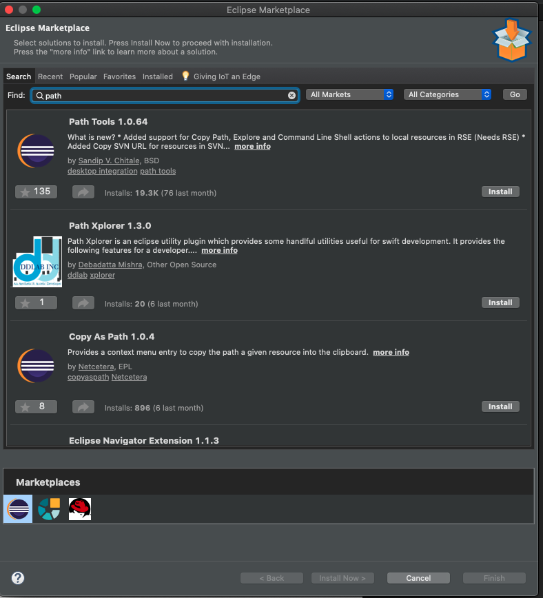Focus the Find search input field
The height and width of the screenshot is (598, 543).
[x=165, y=95]
